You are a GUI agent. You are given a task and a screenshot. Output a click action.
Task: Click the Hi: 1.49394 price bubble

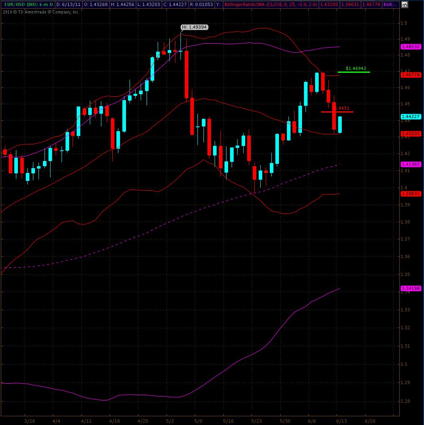194,27
